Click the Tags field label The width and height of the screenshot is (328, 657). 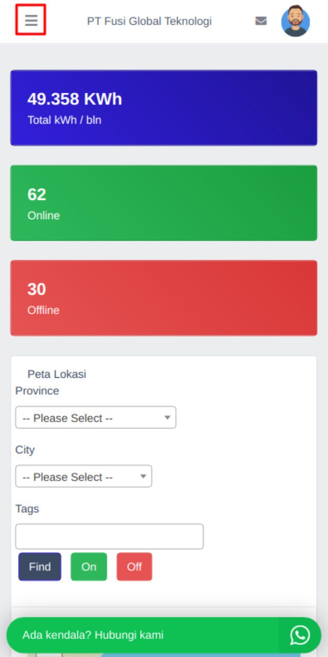point(27,509)
